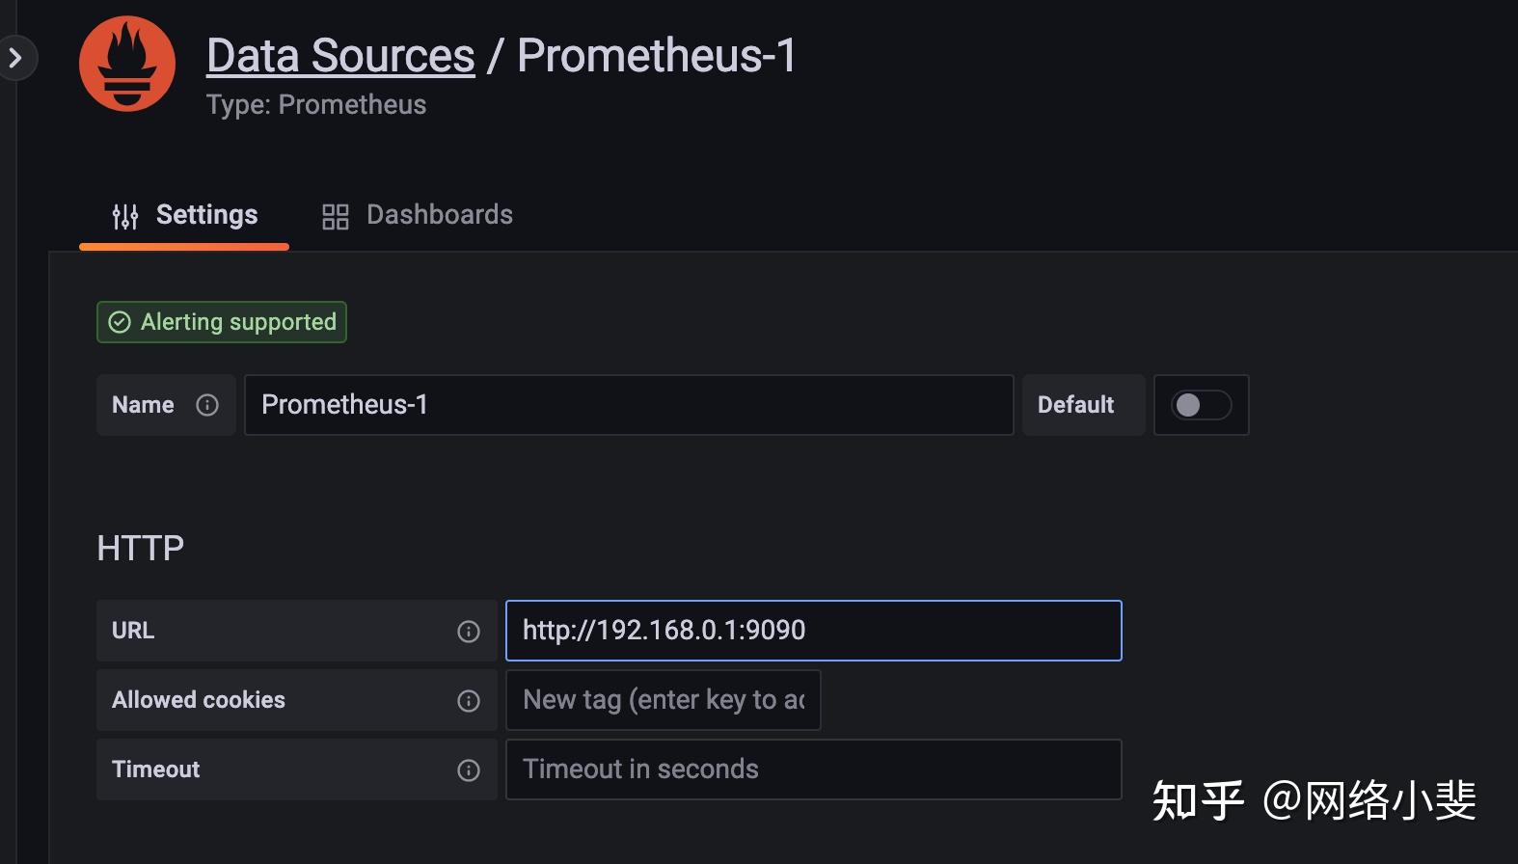Click the Dashboards grid icon
Screen dimensions: 1518x864
click(x=335, y=216)
